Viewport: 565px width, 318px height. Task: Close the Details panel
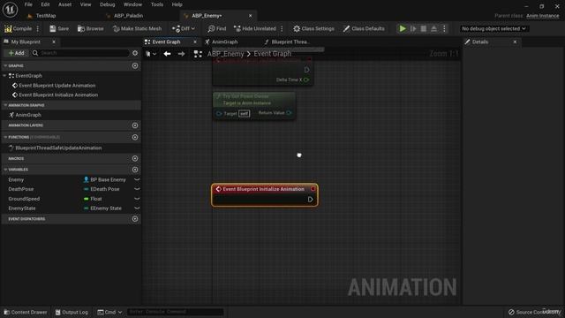tap(515, 42)
